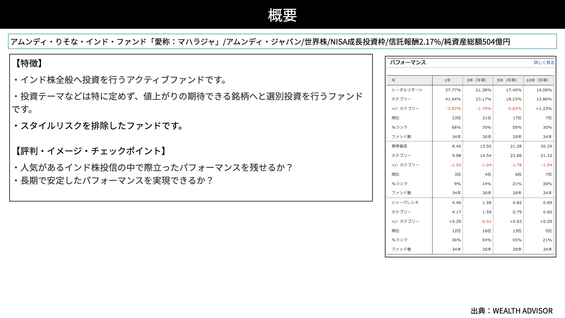Click the 8.46 standard deviation value
The width and height of the screenshot is (565, 318).
tap(456, 146)
